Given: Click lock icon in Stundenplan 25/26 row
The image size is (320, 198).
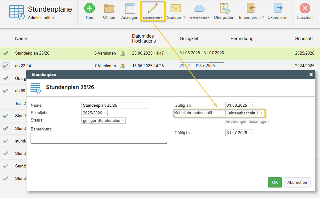Looking at the screenshot, I should pyautogui.click(x=123, y=53).
